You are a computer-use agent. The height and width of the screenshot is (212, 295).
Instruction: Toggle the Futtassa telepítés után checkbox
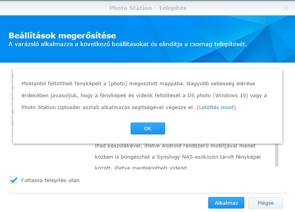point(13,180)
